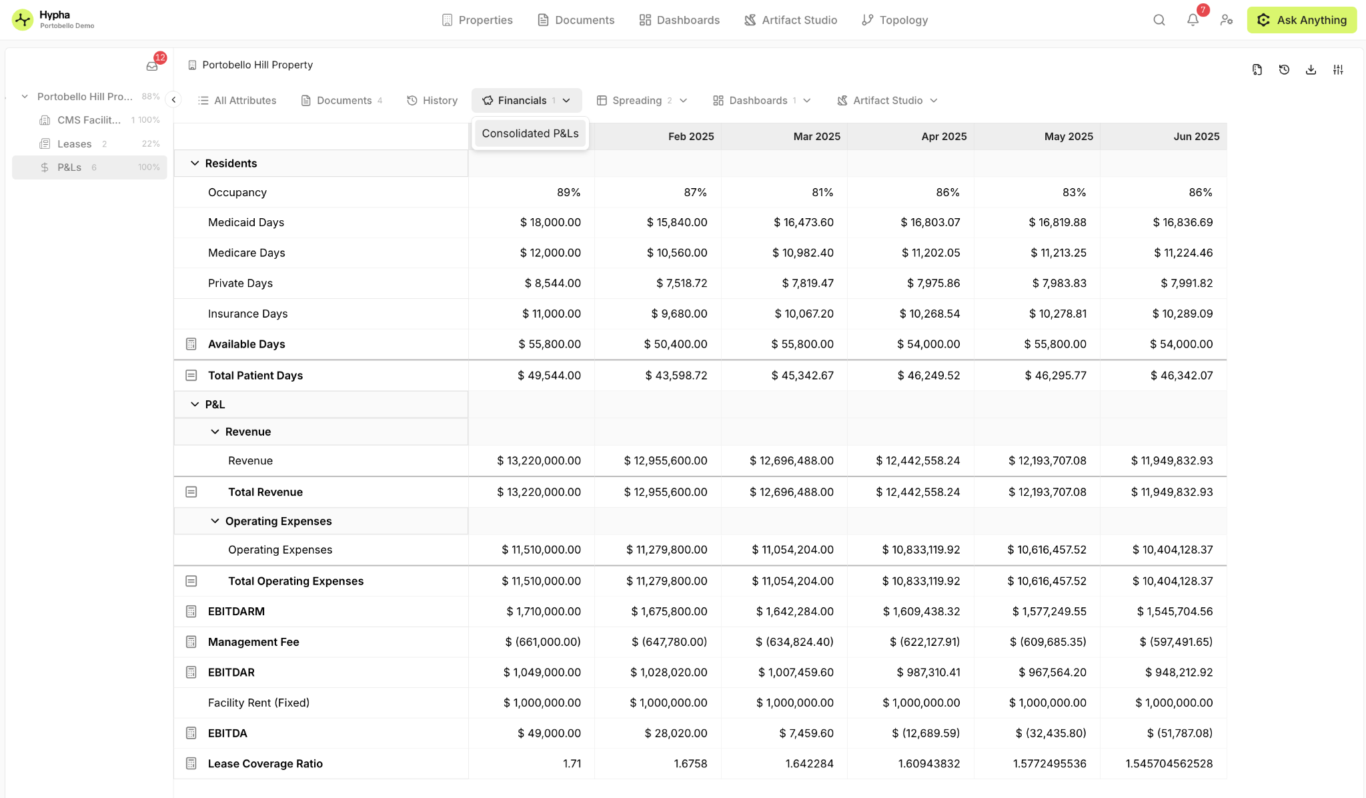Click the summary icon beside Total Revenue

click(x=191, y=492)
